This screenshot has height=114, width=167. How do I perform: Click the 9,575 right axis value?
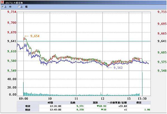(x=162, y=62)
